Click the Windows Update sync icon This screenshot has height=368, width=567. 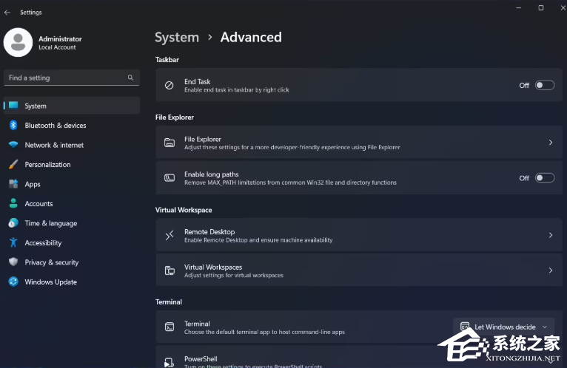pyautogui.click(x=13, y=282)
